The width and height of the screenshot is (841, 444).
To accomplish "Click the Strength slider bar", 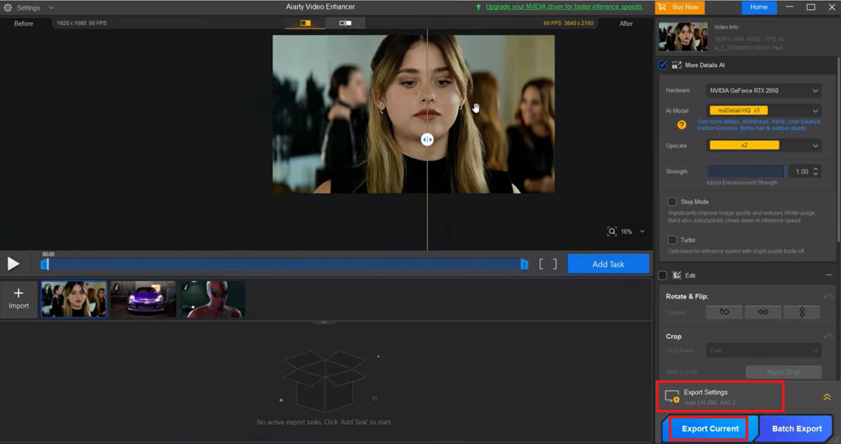I will click(746, 172).
